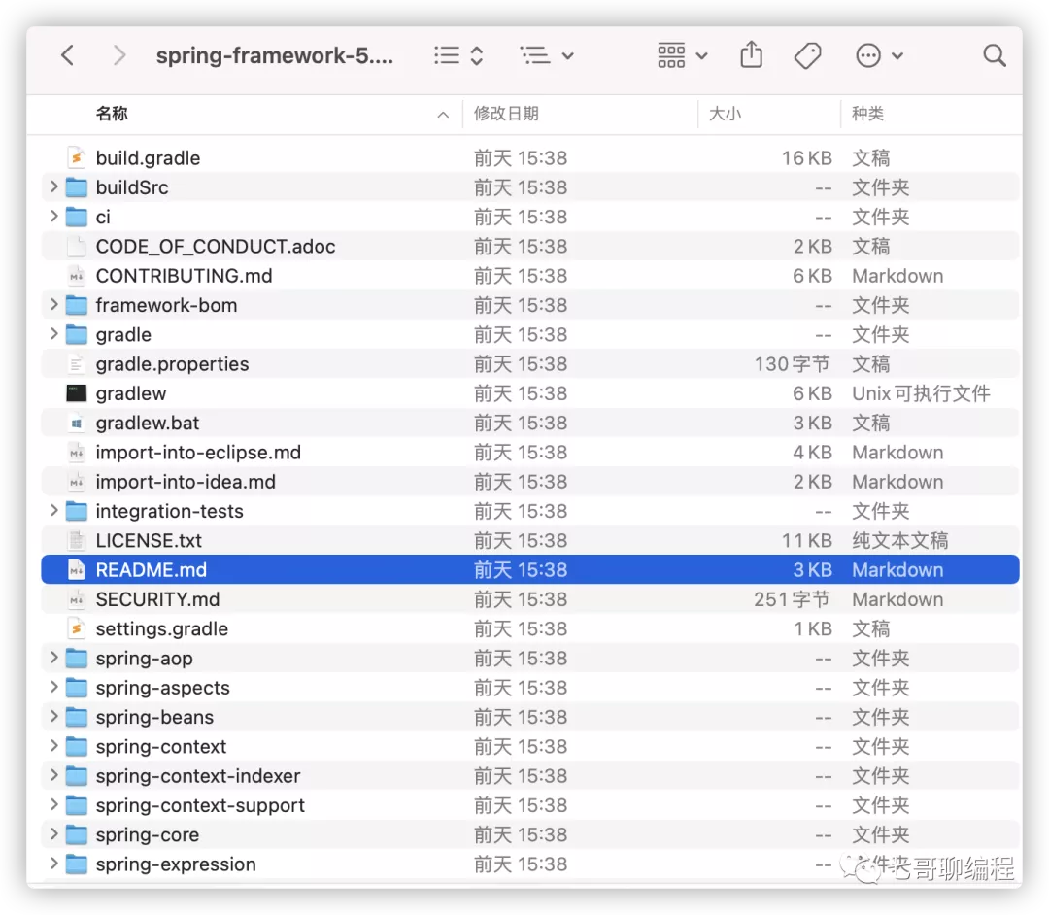Image resolution: width=1049 pixels, height=915 pixels.
Task: Click the Unix 可执行文件 type of gradlew
Action: 921,393
